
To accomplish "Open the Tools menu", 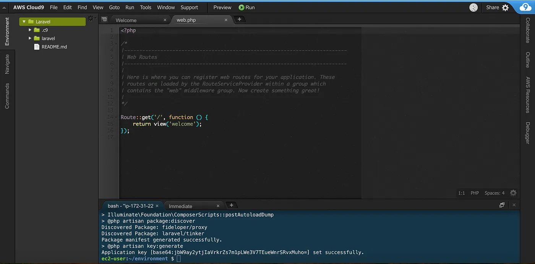I will coord(146,7).
